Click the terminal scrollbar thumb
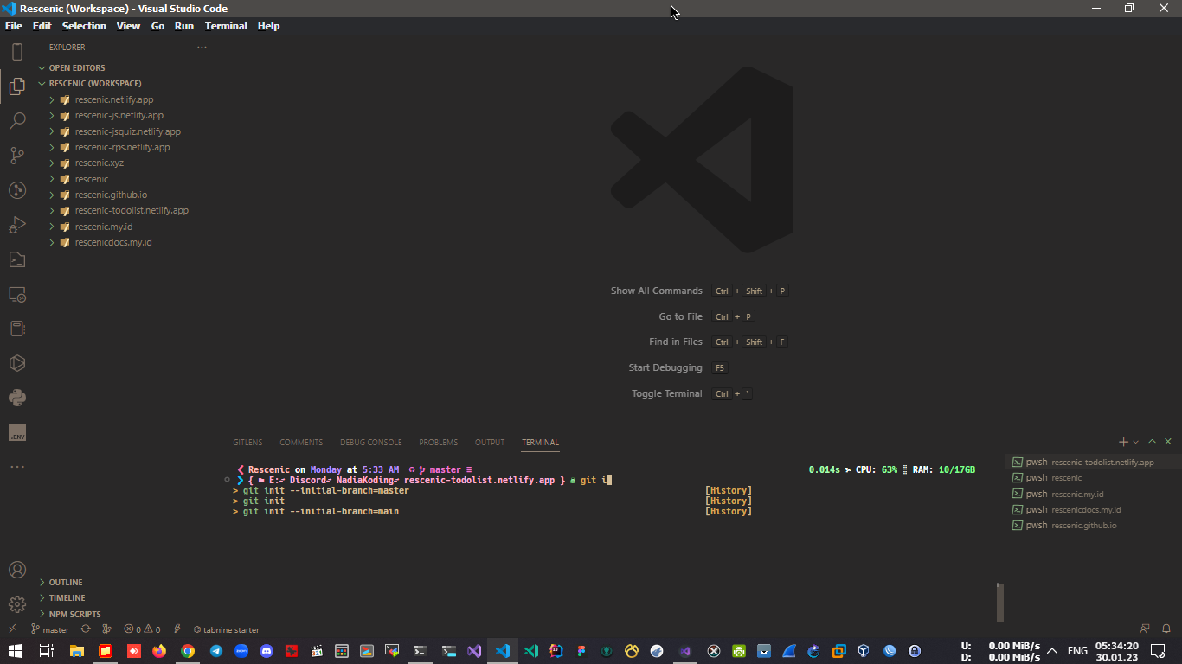This screenshot has height=664, width=1182. coord(1000,602)
